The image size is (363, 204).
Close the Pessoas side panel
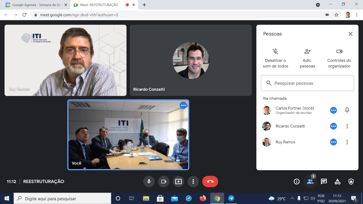click(x=351, y=34)
